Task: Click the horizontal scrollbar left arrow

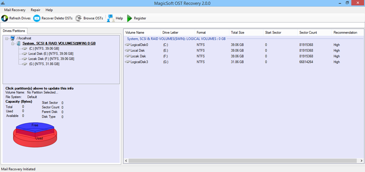Action: pyautogui.click(x=126, y=161)
